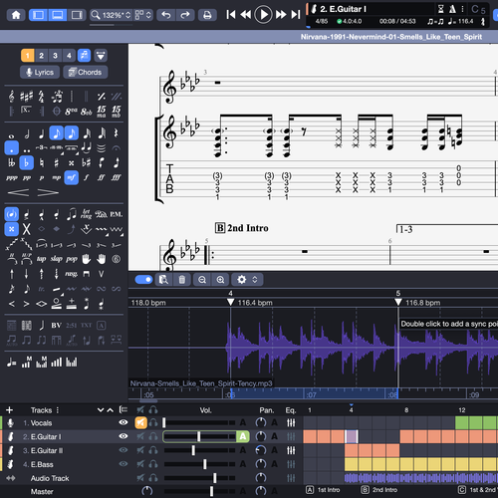Select the quarter note duration
Image resolution: width=498 pixels, height=498 pixels.
click(41, 133)
